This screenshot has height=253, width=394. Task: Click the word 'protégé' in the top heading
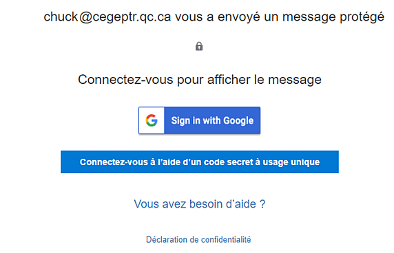pos(362,17)
